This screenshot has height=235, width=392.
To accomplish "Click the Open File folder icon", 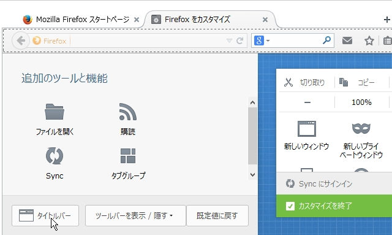I will coord(55,112).
